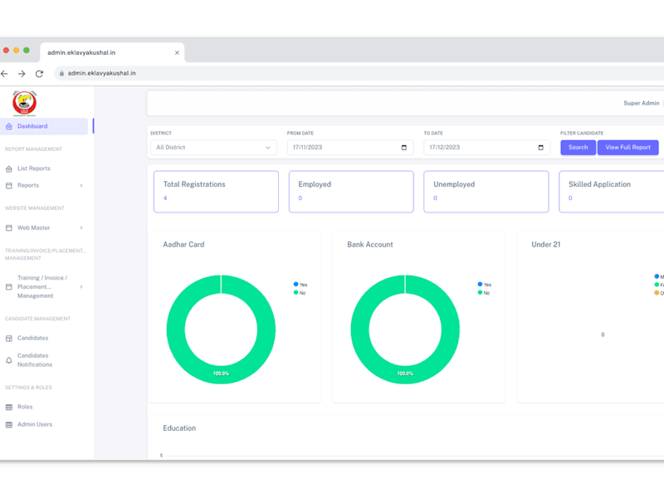Viewport: 664px width, 498px height.
Task: Click the List Reports sidebar icon
Action: pos(9,168)
